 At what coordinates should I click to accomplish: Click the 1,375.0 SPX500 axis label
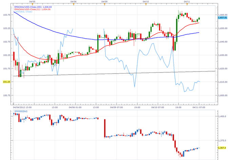pos(222,140)
